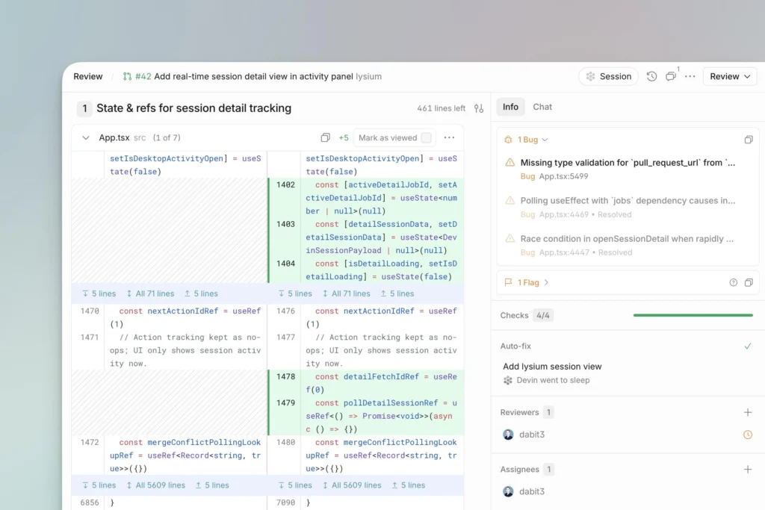The image size is (765, 510).
Task: Click the pull request icon next to #42
Action: click(127, 77)
